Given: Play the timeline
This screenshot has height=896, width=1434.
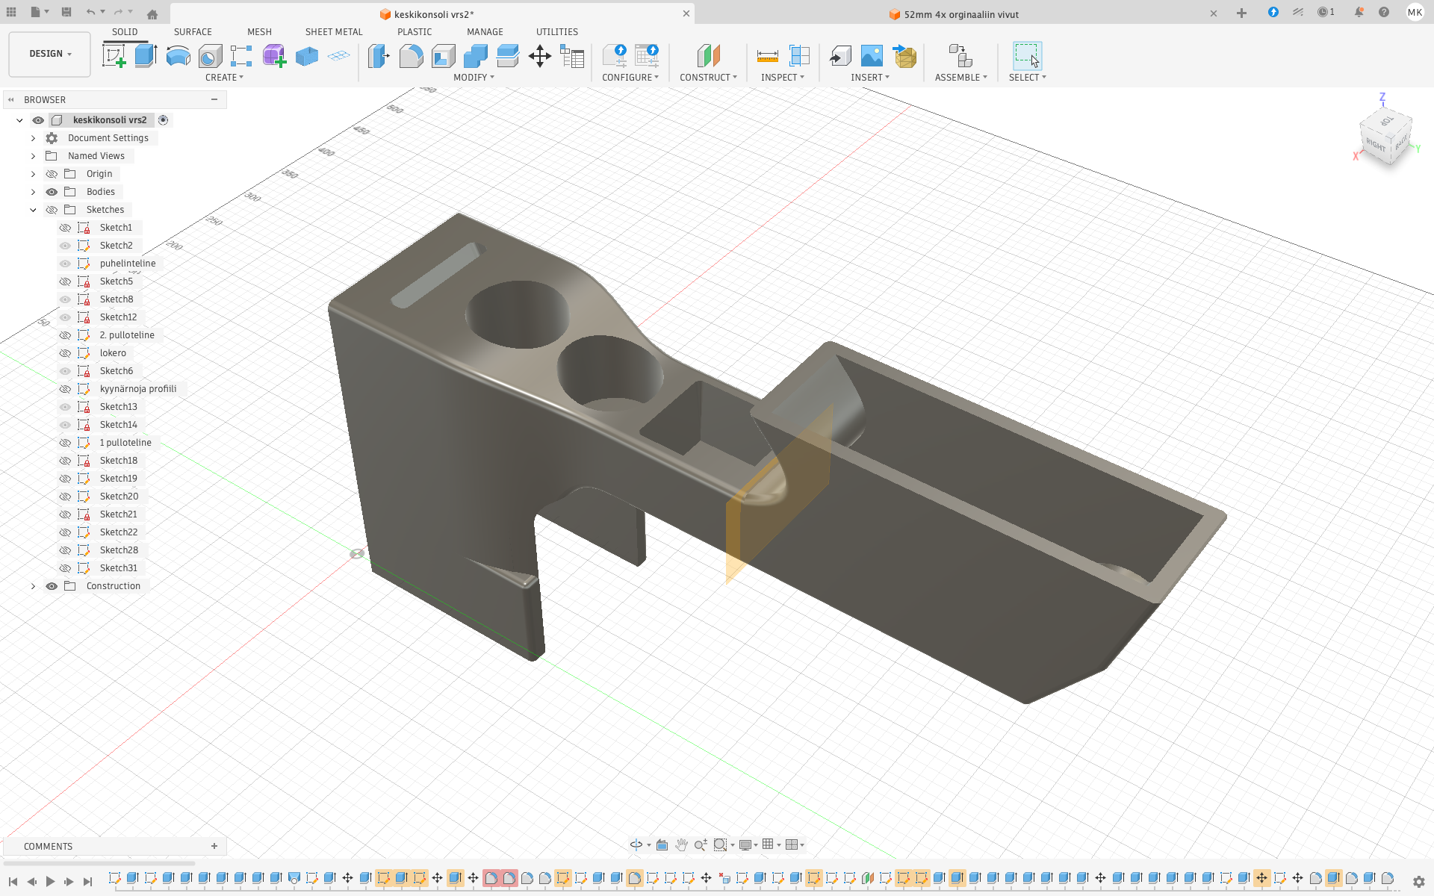Looking at the screenshot, I should (50, 882).
